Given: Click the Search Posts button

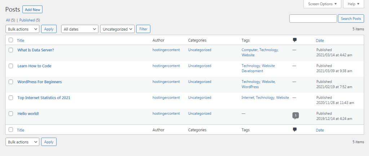Looking at the screenshot, I should pos(351,19).
